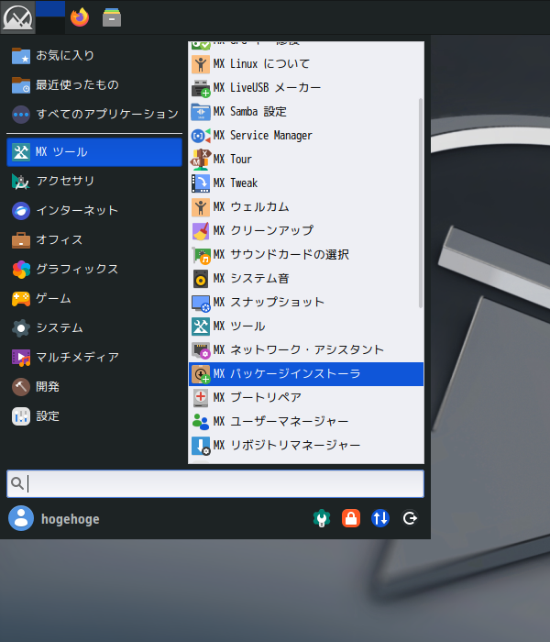Click the MX ブートリペア icon
550x642 pixels.
pyautogui.click(x=201, y=397)
